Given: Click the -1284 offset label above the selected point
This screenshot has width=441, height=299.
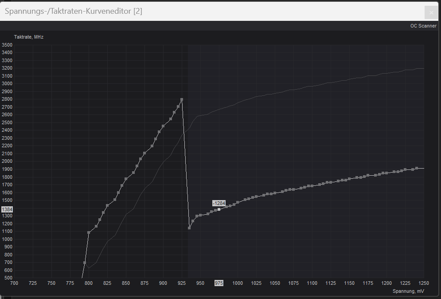Looking at the screenshot, I should pyautogui.click(x=219, y=203).
